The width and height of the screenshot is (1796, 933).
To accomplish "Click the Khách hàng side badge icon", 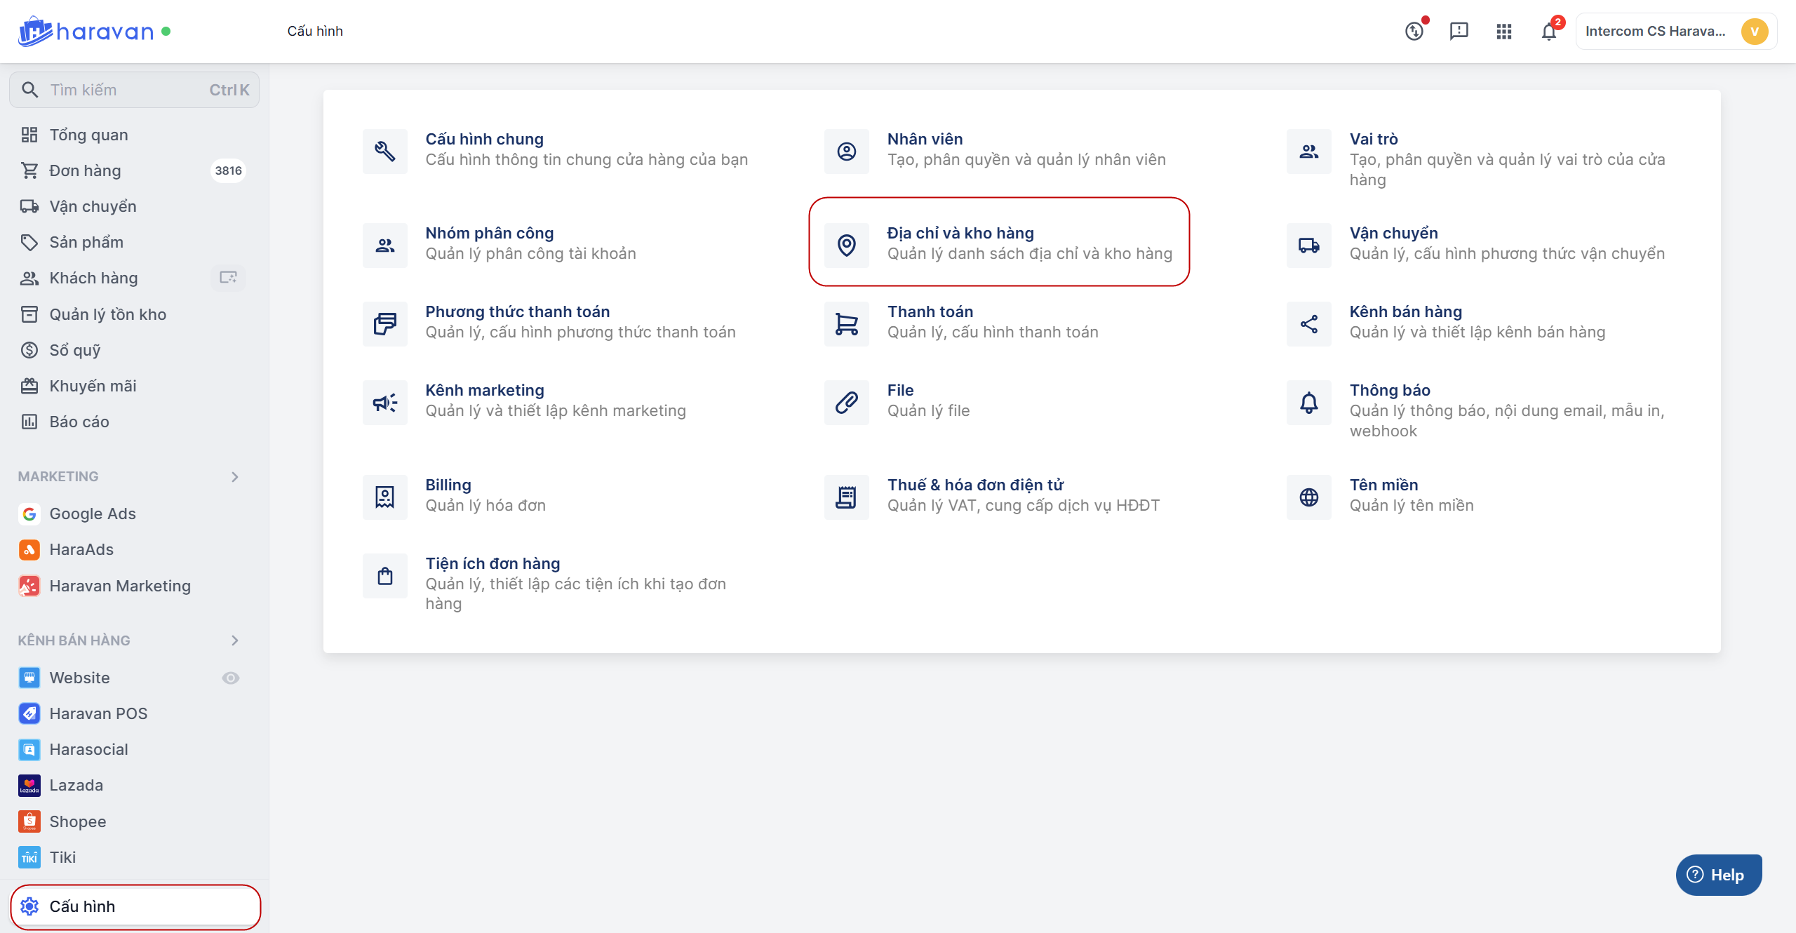I will click(228, 278).
